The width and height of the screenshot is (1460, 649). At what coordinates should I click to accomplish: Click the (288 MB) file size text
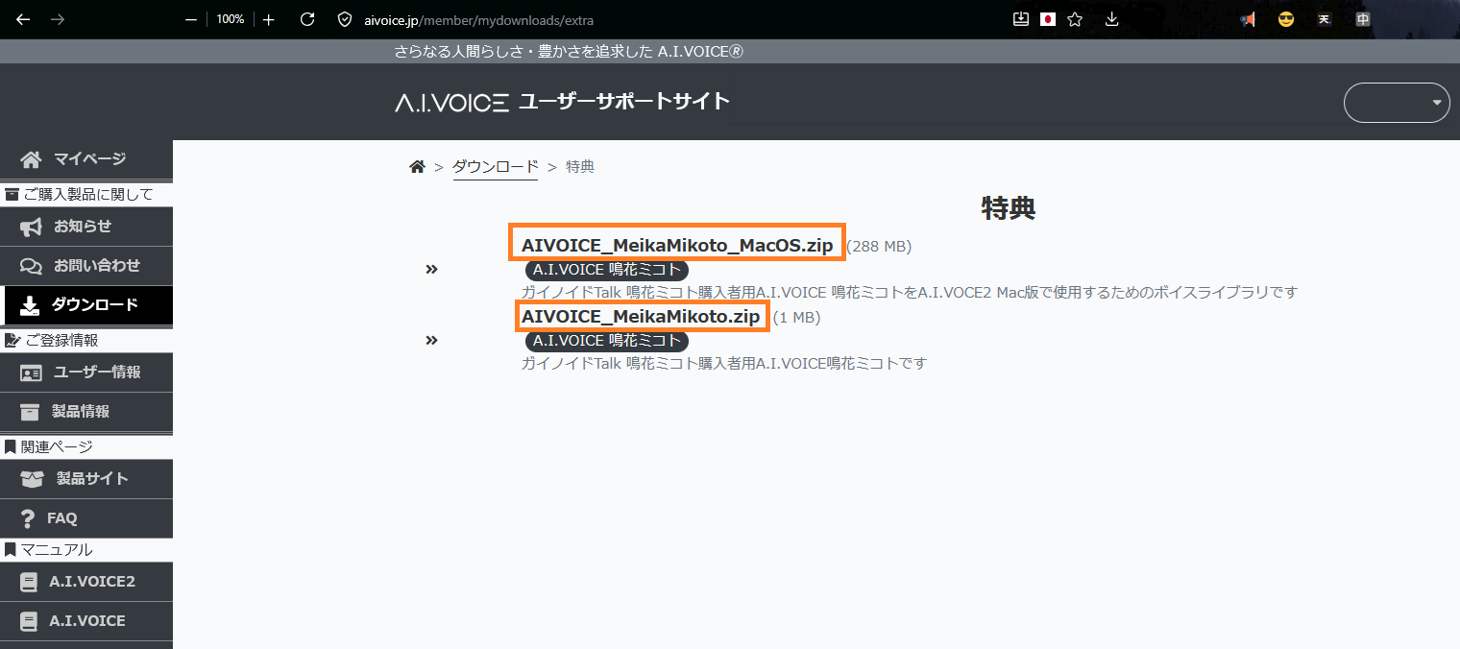[x=879, y=247]
